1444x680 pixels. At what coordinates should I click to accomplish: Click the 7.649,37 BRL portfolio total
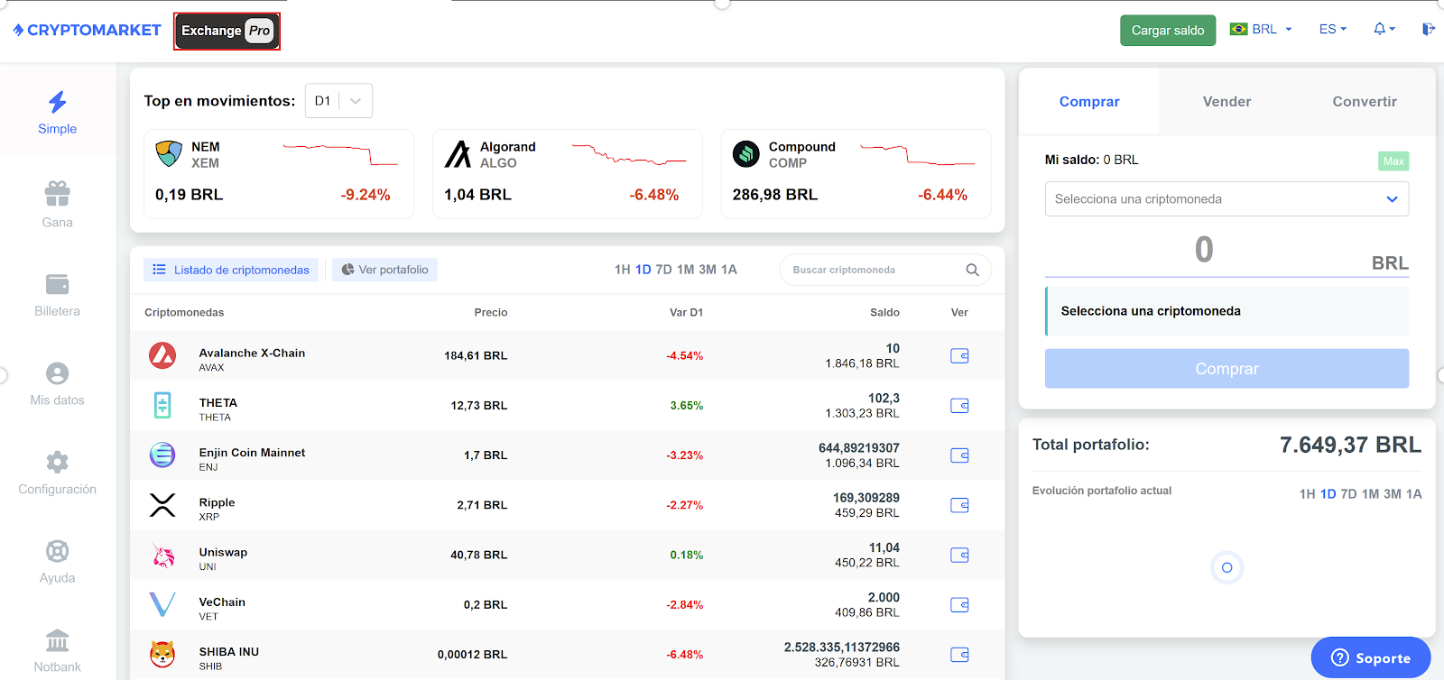pyautogui.click(x=1350, y=445)
